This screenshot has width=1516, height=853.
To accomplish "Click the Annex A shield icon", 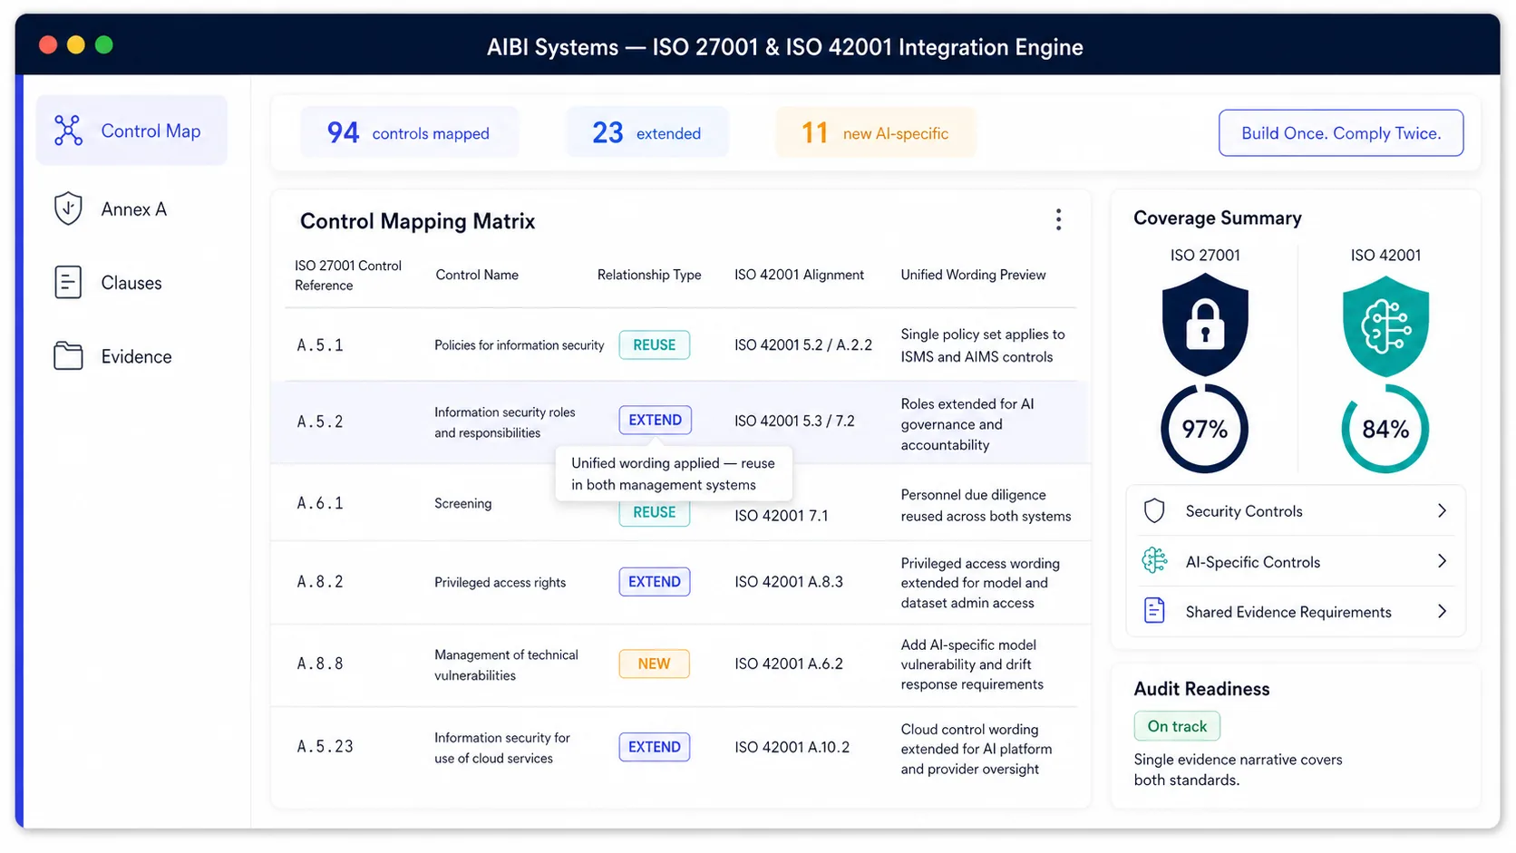I will (68, 208).
